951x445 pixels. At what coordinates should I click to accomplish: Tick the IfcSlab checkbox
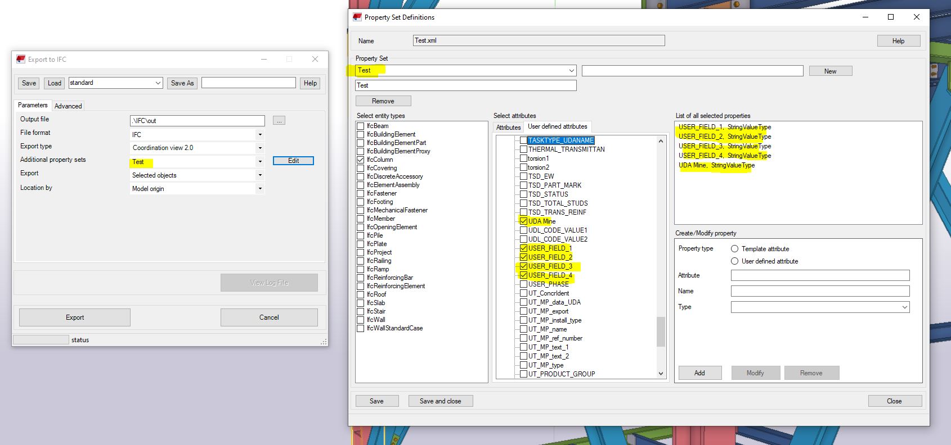tap(360, 303)
